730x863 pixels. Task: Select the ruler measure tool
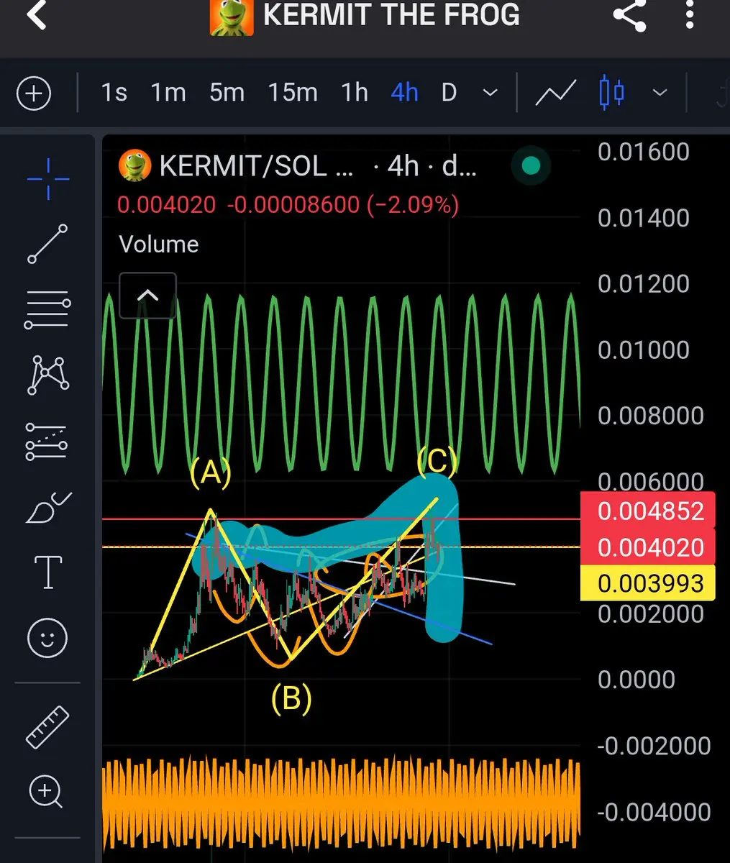pyautogui.click(x=47, y=727)
